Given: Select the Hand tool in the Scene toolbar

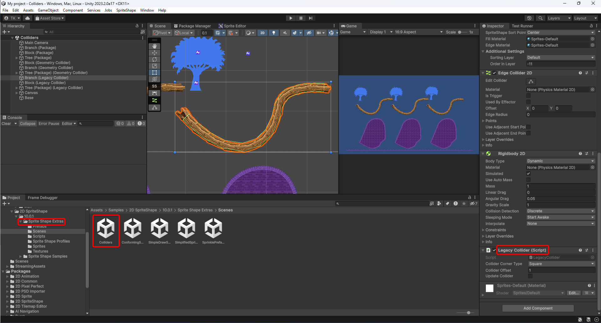Looking at the screenshot, I should 154,46.
